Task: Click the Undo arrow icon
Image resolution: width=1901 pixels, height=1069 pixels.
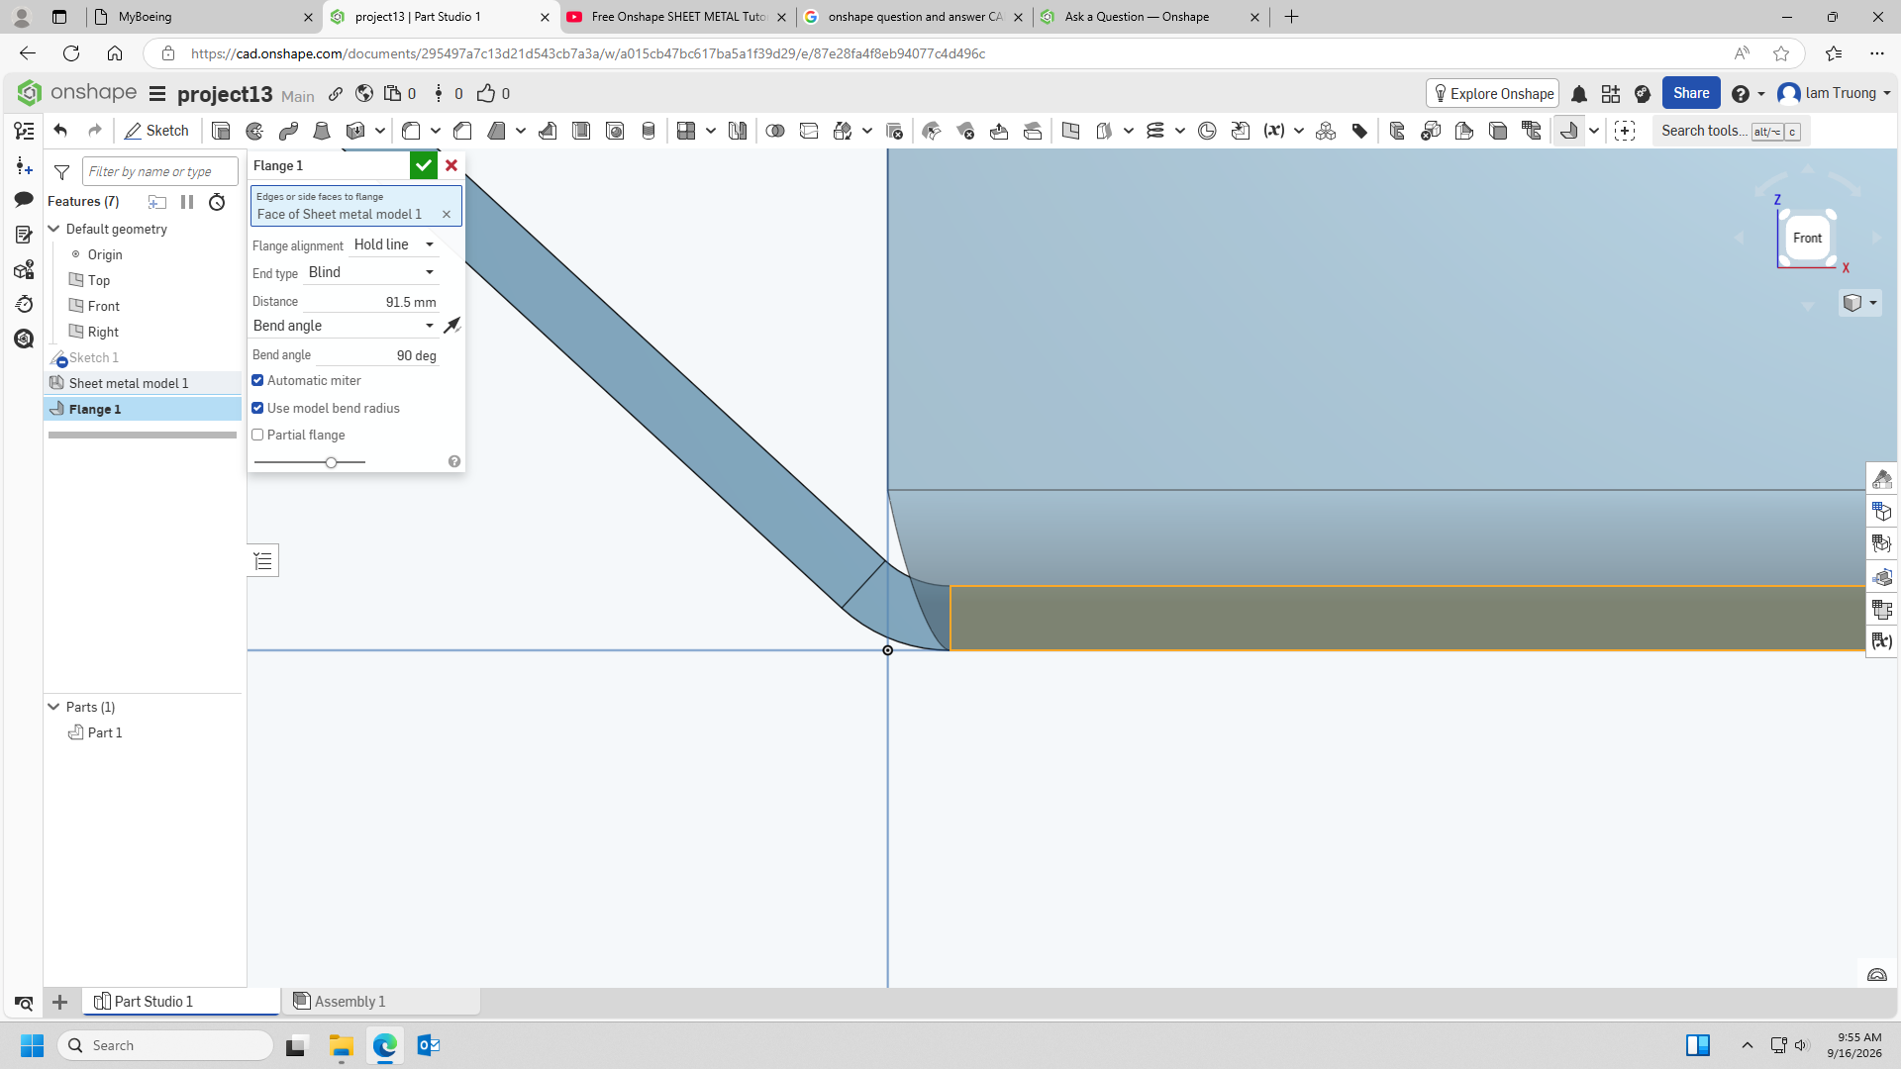Action: coord(60,131)
